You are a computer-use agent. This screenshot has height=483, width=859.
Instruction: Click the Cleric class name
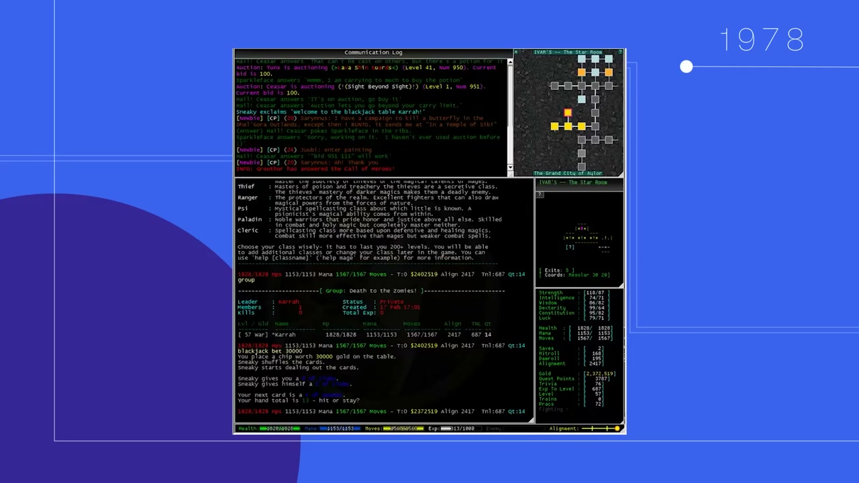248,230
